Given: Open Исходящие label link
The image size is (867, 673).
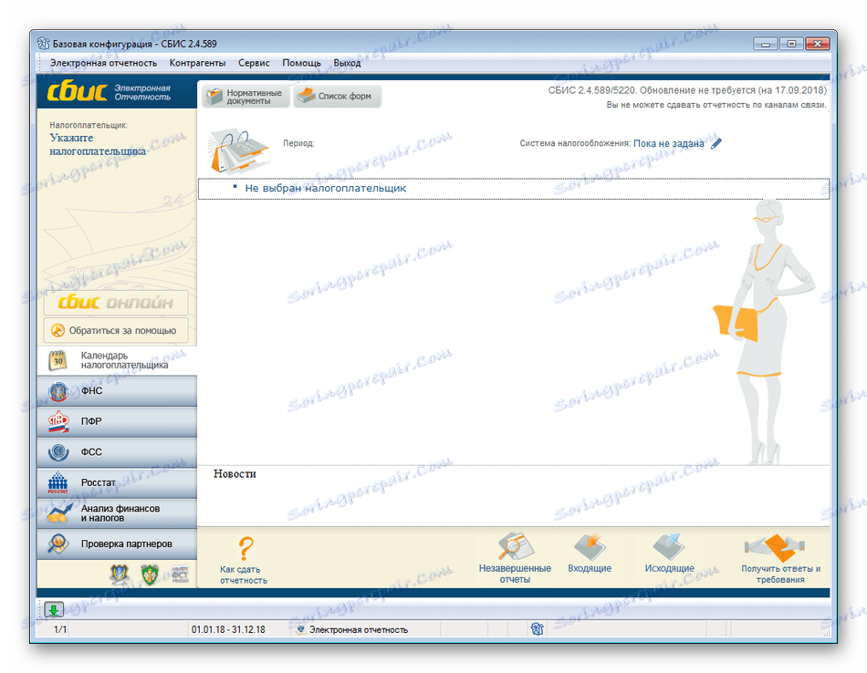Looking at the screenshot, I should (x=669, y=568).
